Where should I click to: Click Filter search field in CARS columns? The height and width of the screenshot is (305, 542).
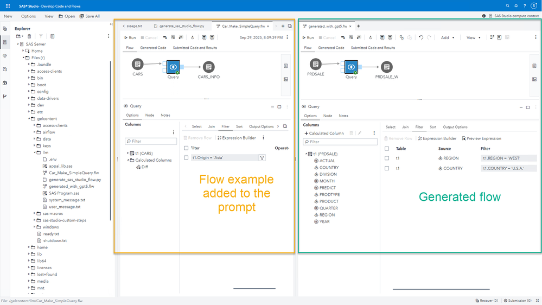point(151,141)
